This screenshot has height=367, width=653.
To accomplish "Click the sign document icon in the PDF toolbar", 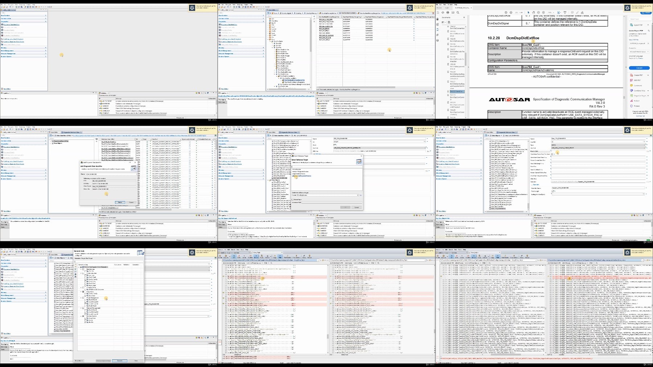I will (582, 12).
